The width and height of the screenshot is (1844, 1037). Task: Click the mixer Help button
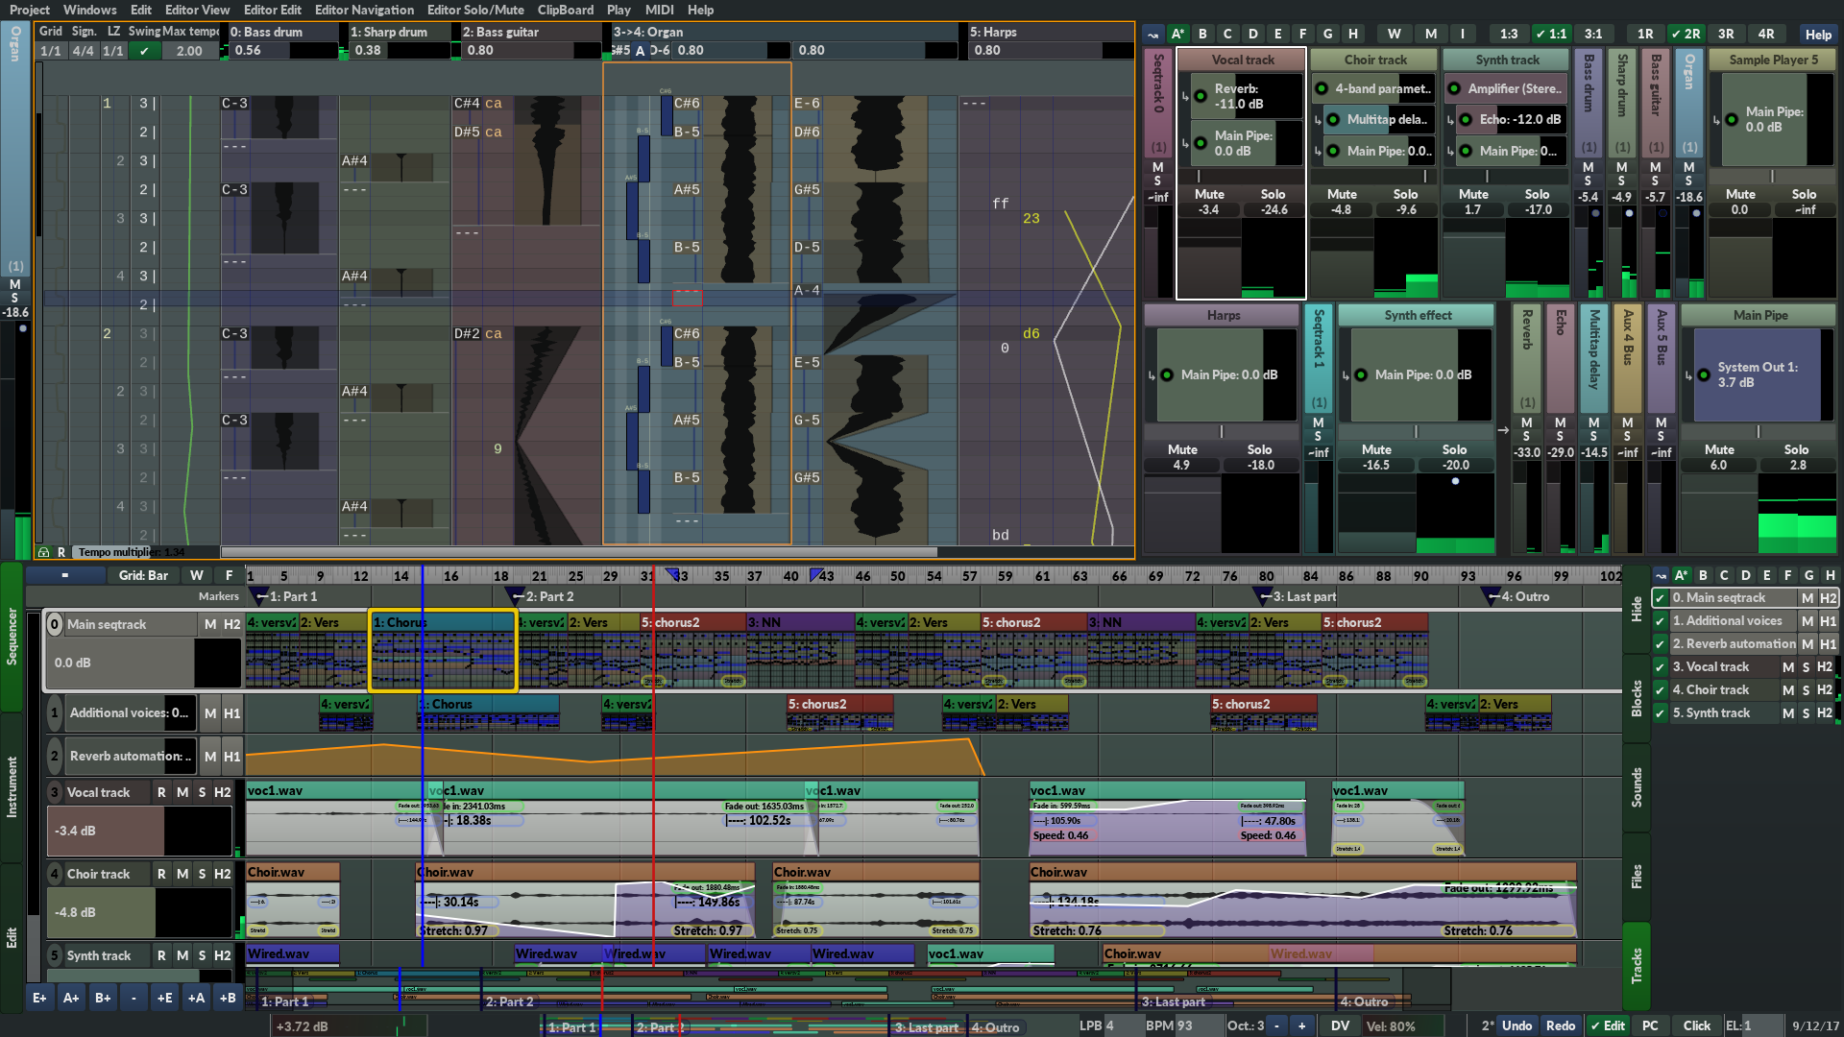click(x=1817, y=35)
